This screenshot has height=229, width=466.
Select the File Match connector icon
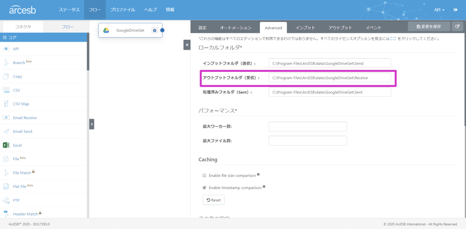pos(6,173)
